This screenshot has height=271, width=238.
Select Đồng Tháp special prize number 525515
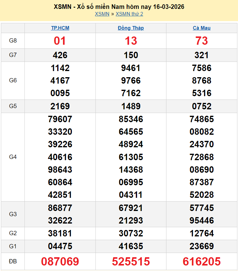(x=131, y=262)
